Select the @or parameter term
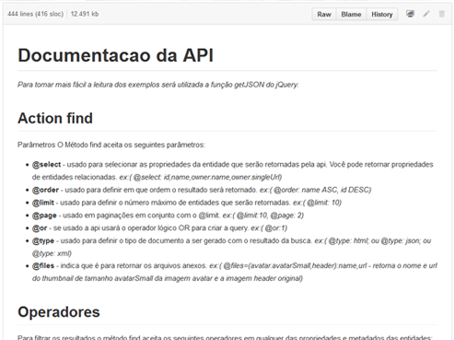Viewport: 454px width, 340px height. pos(40,228)
